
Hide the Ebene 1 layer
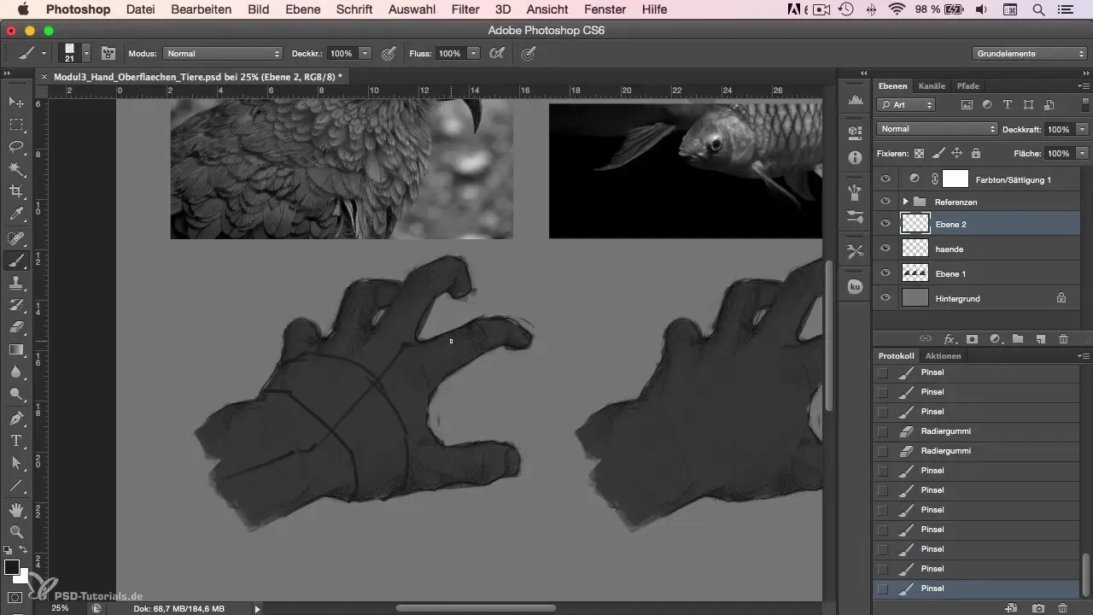886,273
